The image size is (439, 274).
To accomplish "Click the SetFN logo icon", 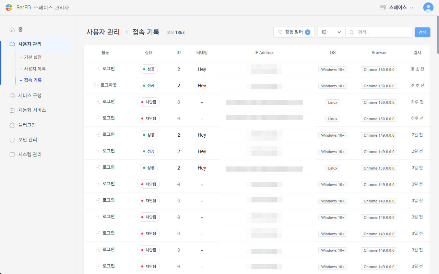I will point(9,8).
